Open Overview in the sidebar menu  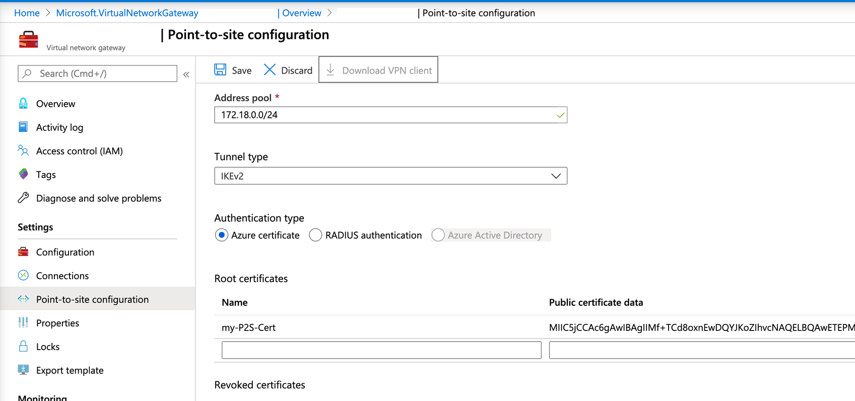pos(55,104)
